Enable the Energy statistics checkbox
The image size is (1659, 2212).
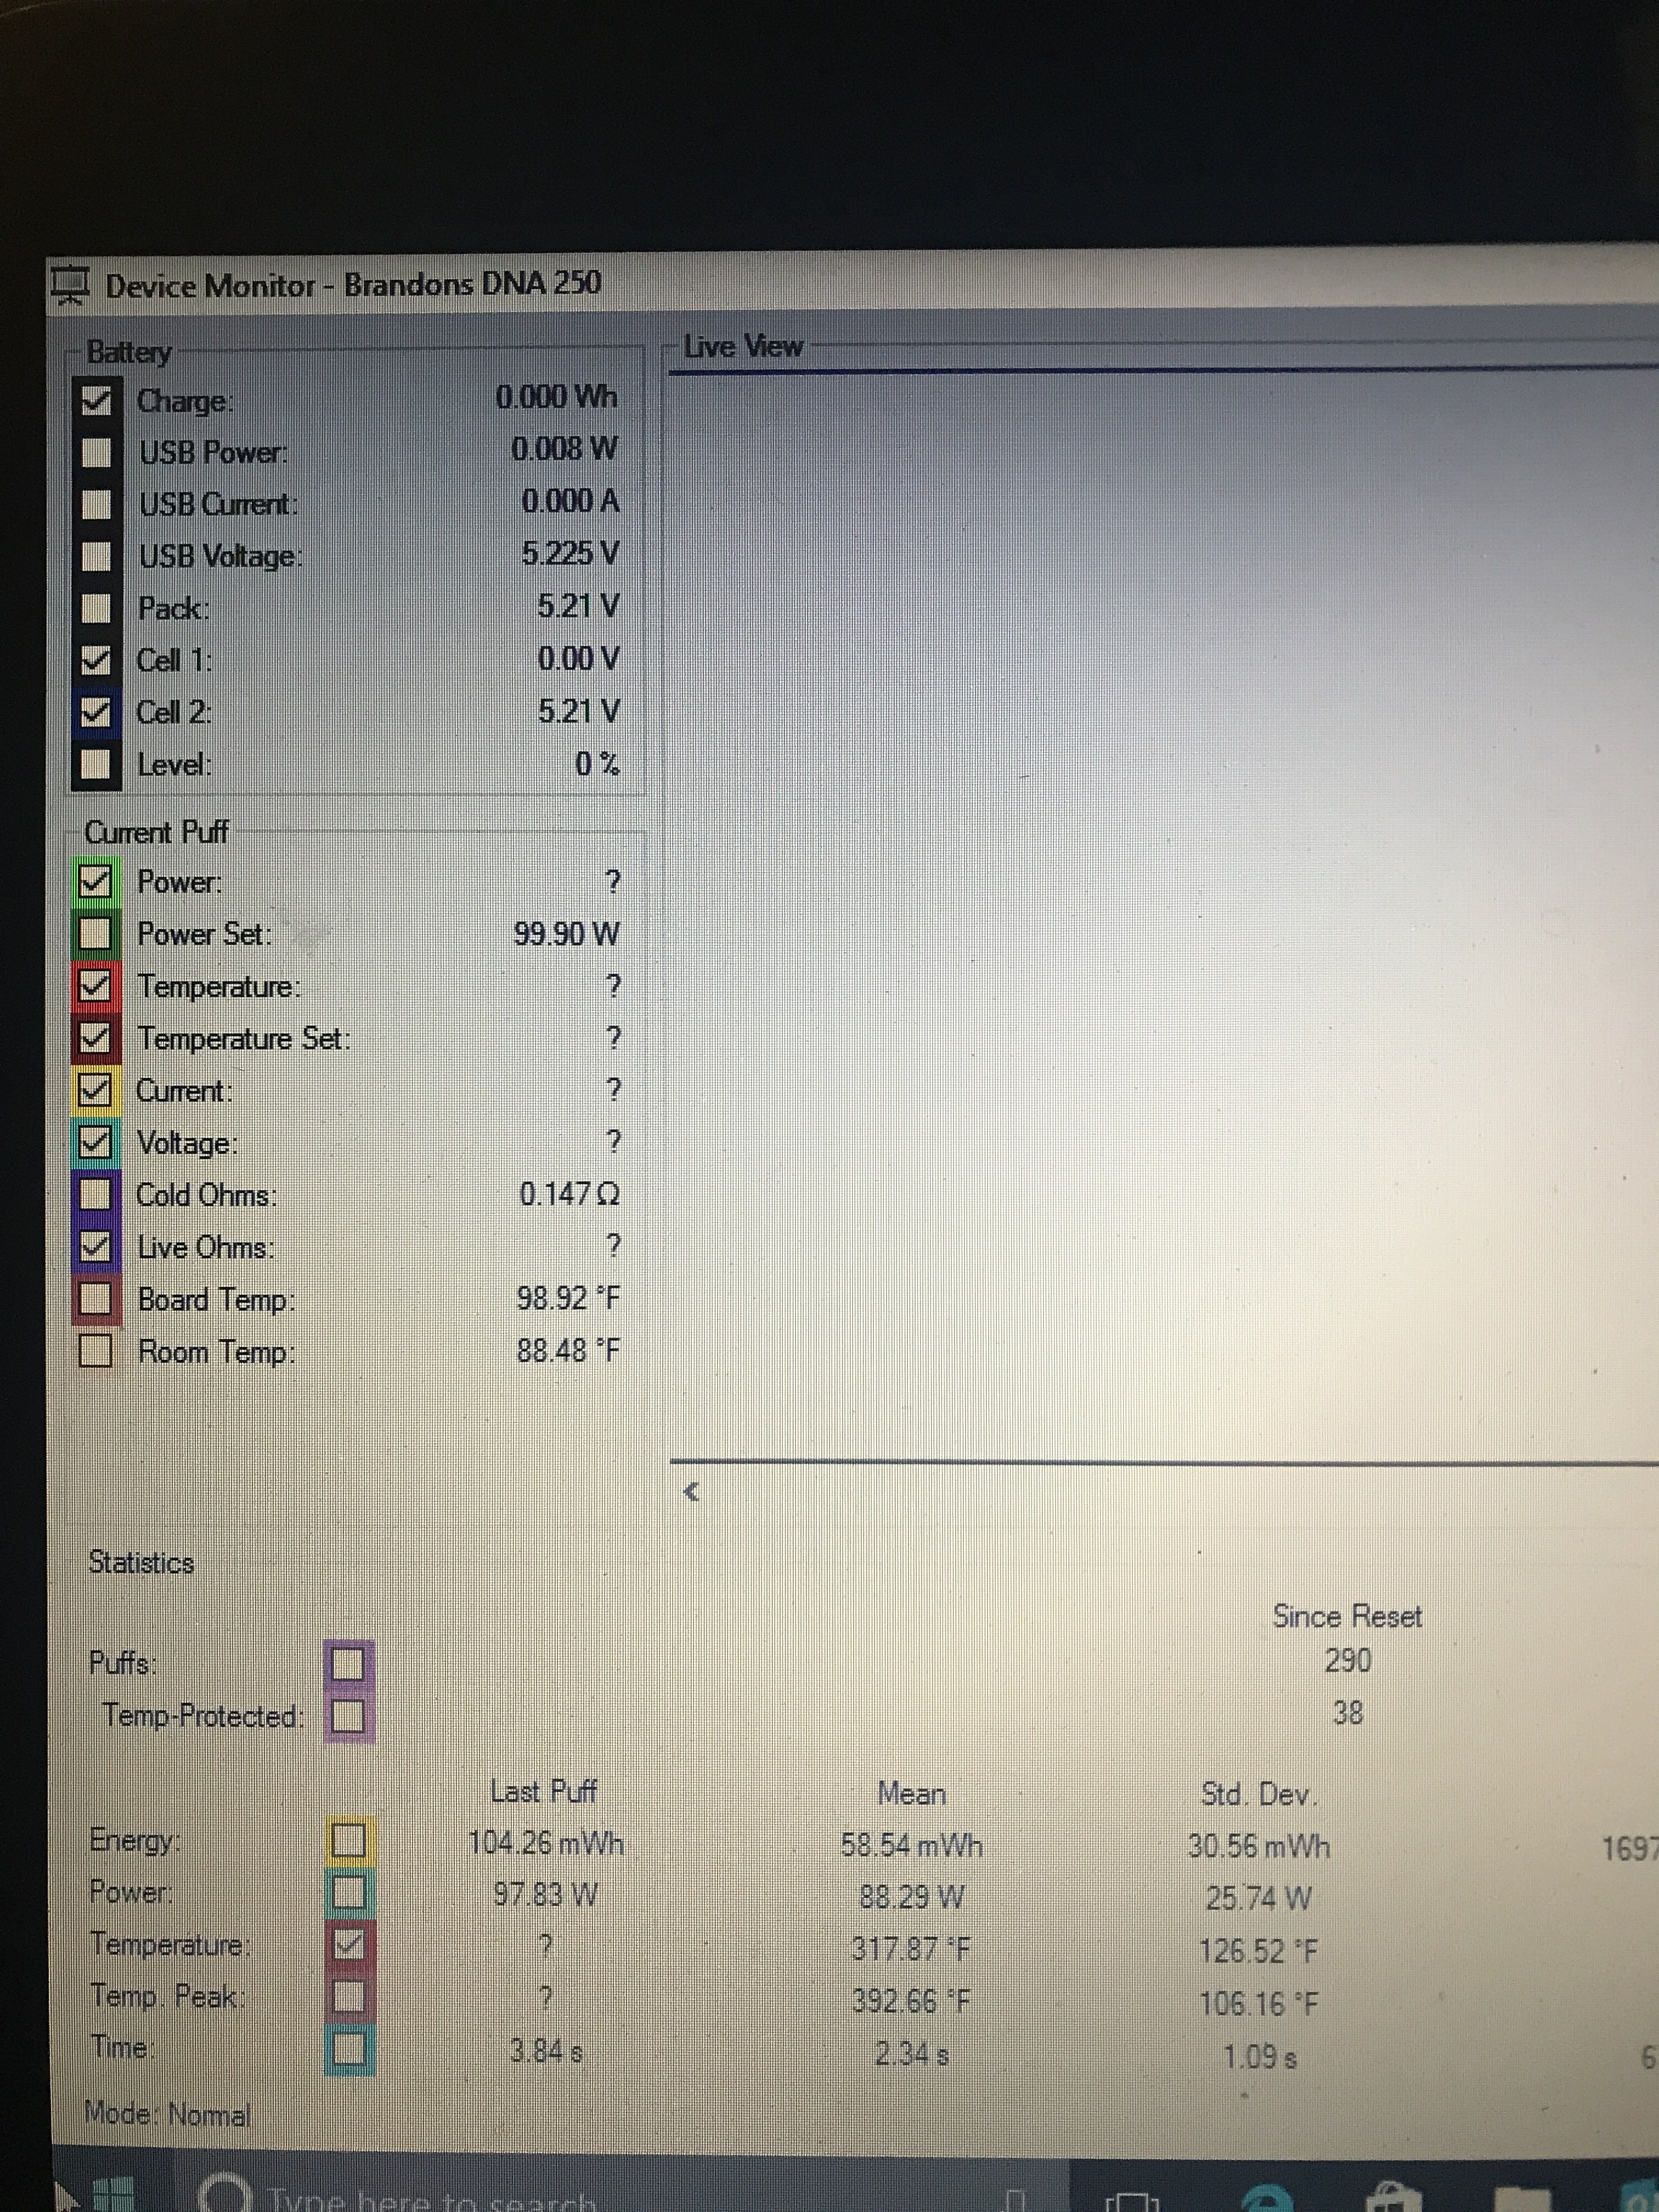(349, 1839)
